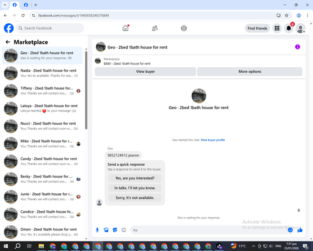Open the Windows notification center
The height and width of the screenshot is (251, 313).
[x=305, y=246]
